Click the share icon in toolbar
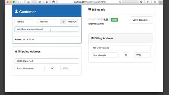Viewport: 169px width, 95px height. 148,2
